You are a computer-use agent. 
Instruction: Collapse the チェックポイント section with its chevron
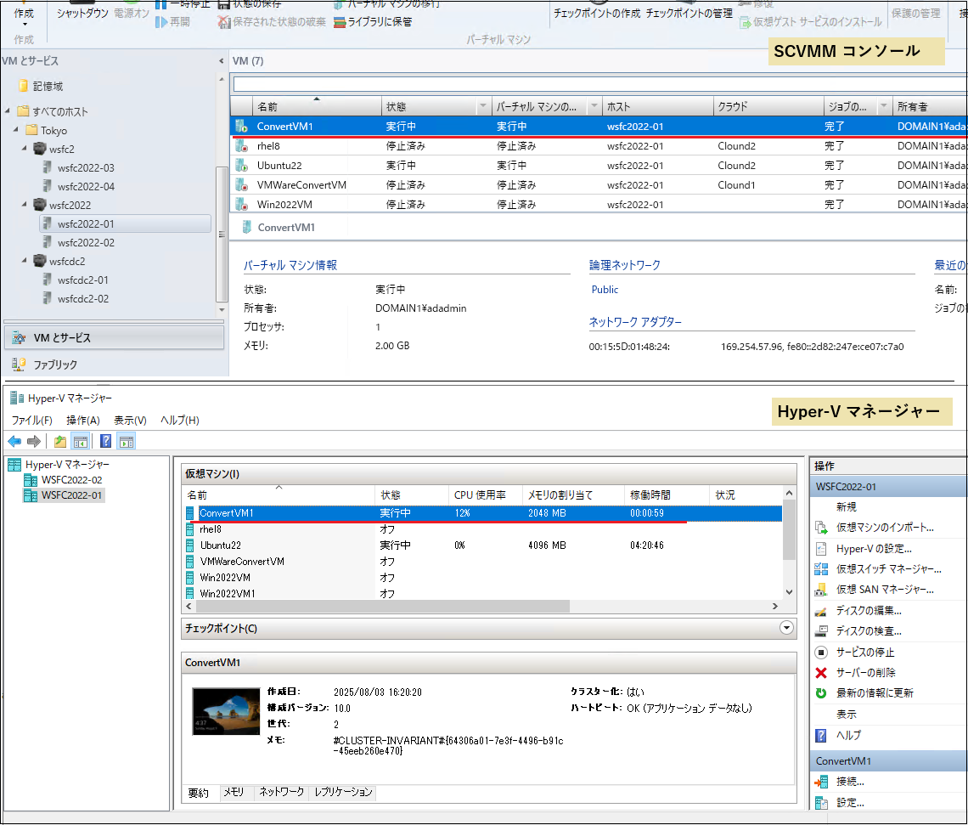point(786,628)
